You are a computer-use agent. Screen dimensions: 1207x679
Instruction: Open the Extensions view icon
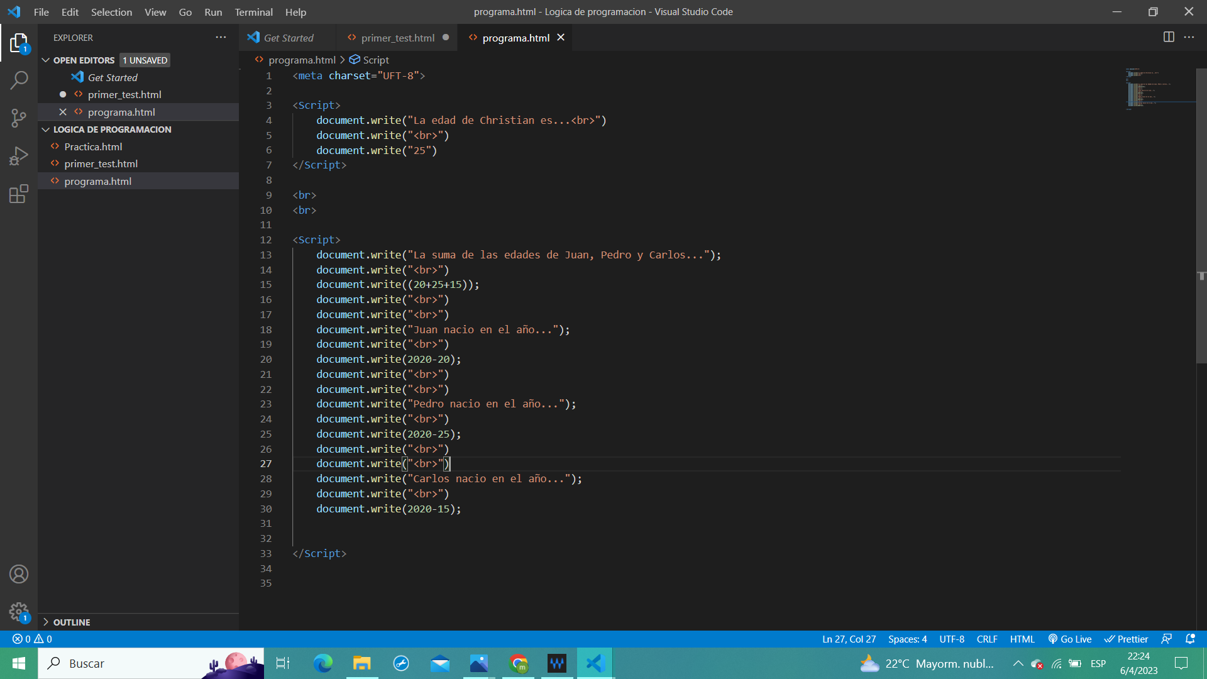(x=19, y=193)
